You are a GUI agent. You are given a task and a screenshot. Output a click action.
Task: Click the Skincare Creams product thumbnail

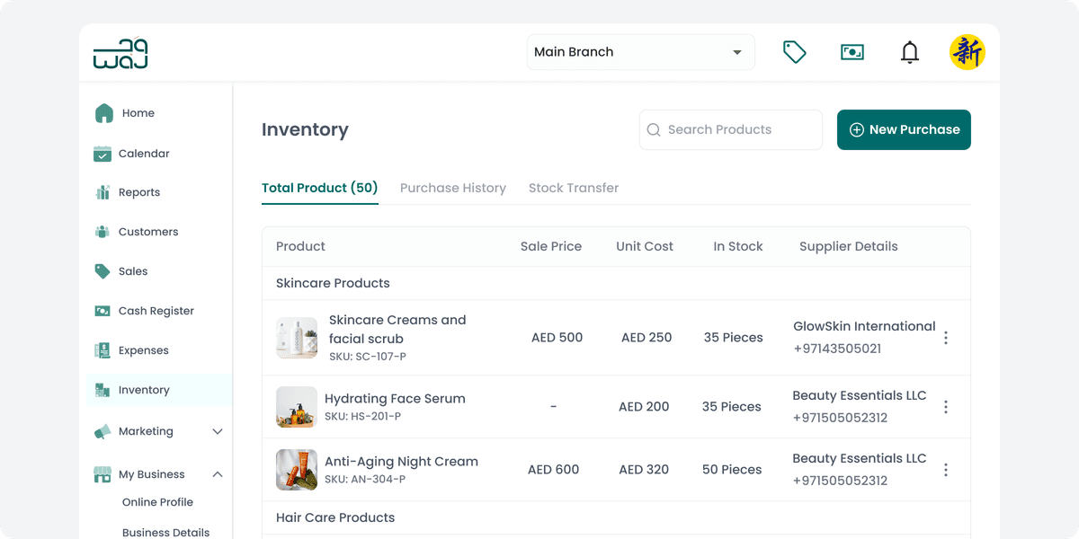point(297,337)
